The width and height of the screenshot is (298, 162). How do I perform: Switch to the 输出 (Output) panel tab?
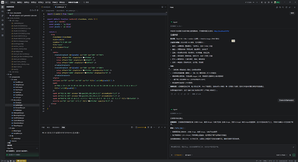[x=48, y=127]
